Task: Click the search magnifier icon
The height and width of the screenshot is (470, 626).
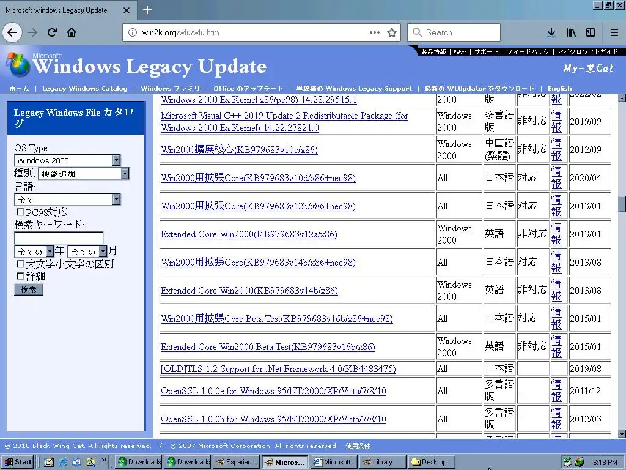Action: pos(417,32)
